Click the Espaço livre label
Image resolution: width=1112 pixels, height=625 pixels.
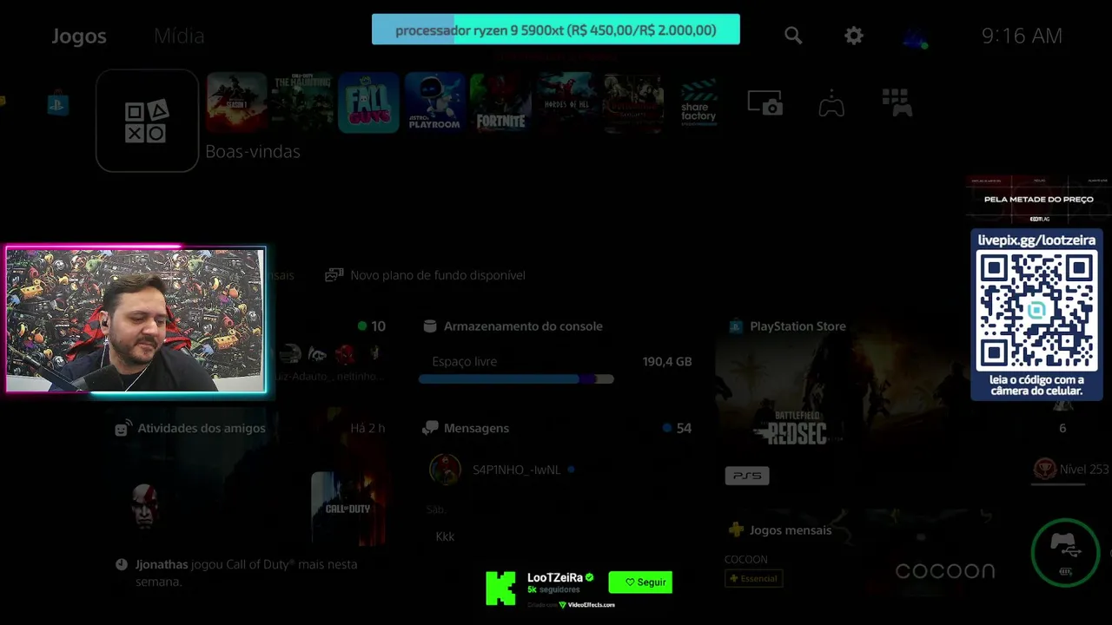465,361
